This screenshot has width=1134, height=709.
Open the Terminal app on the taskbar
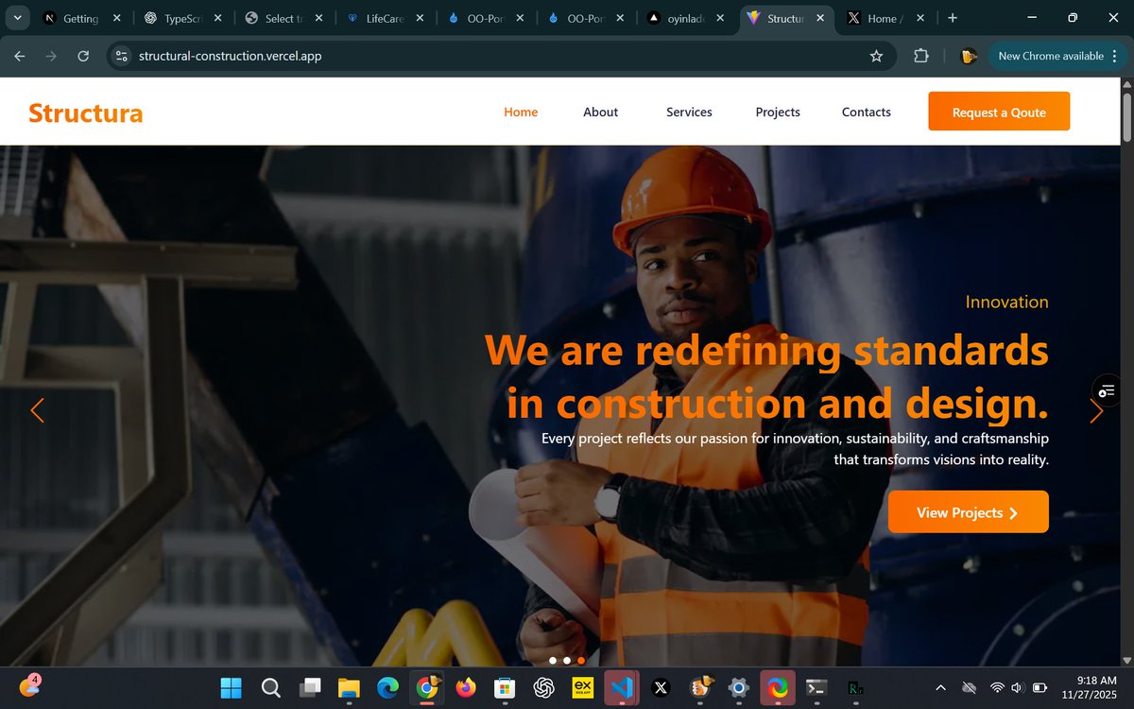[816, 687]
